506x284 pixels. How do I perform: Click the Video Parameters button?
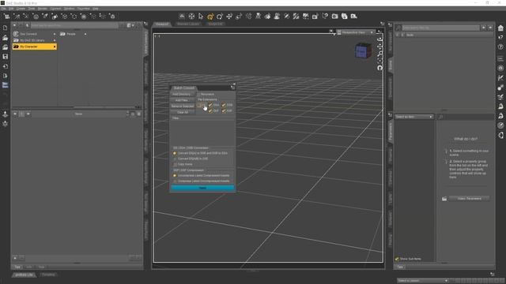coord(469,199)
